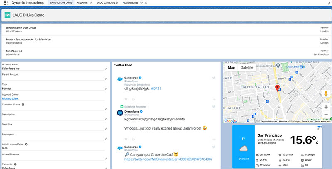Edit the Account Name field pencil
Viewport: 332px width, 169px height.
click(106, 69)
